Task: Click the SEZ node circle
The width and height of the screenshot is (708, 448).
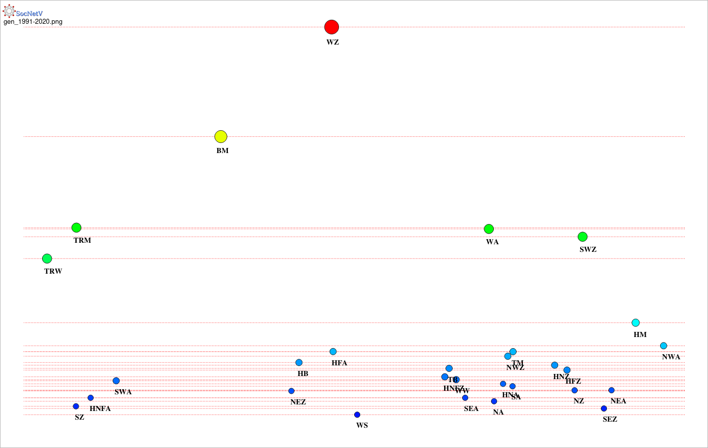Action: pyautogui.click(x=604, y=408)
